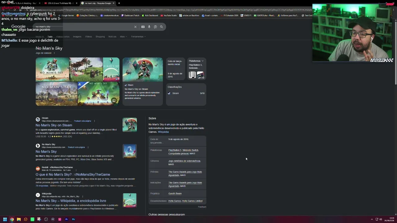Viewport: 397px width, 223px height.
Task: Click the Steam favicon in first result
Action: (x=38, y=119)
